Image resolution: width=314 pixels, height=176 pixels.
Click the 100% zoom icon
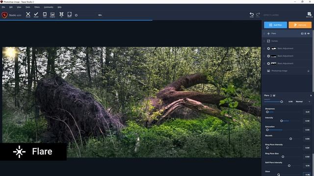(x=70, y=14)
